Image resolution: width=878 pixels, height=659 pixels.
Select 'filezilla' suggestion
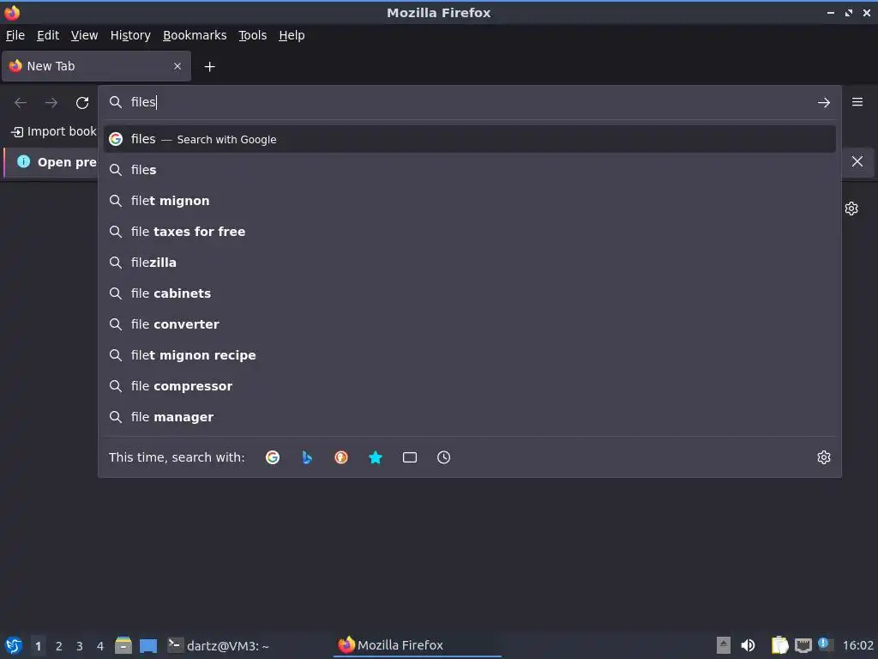[x=469, y=263]
